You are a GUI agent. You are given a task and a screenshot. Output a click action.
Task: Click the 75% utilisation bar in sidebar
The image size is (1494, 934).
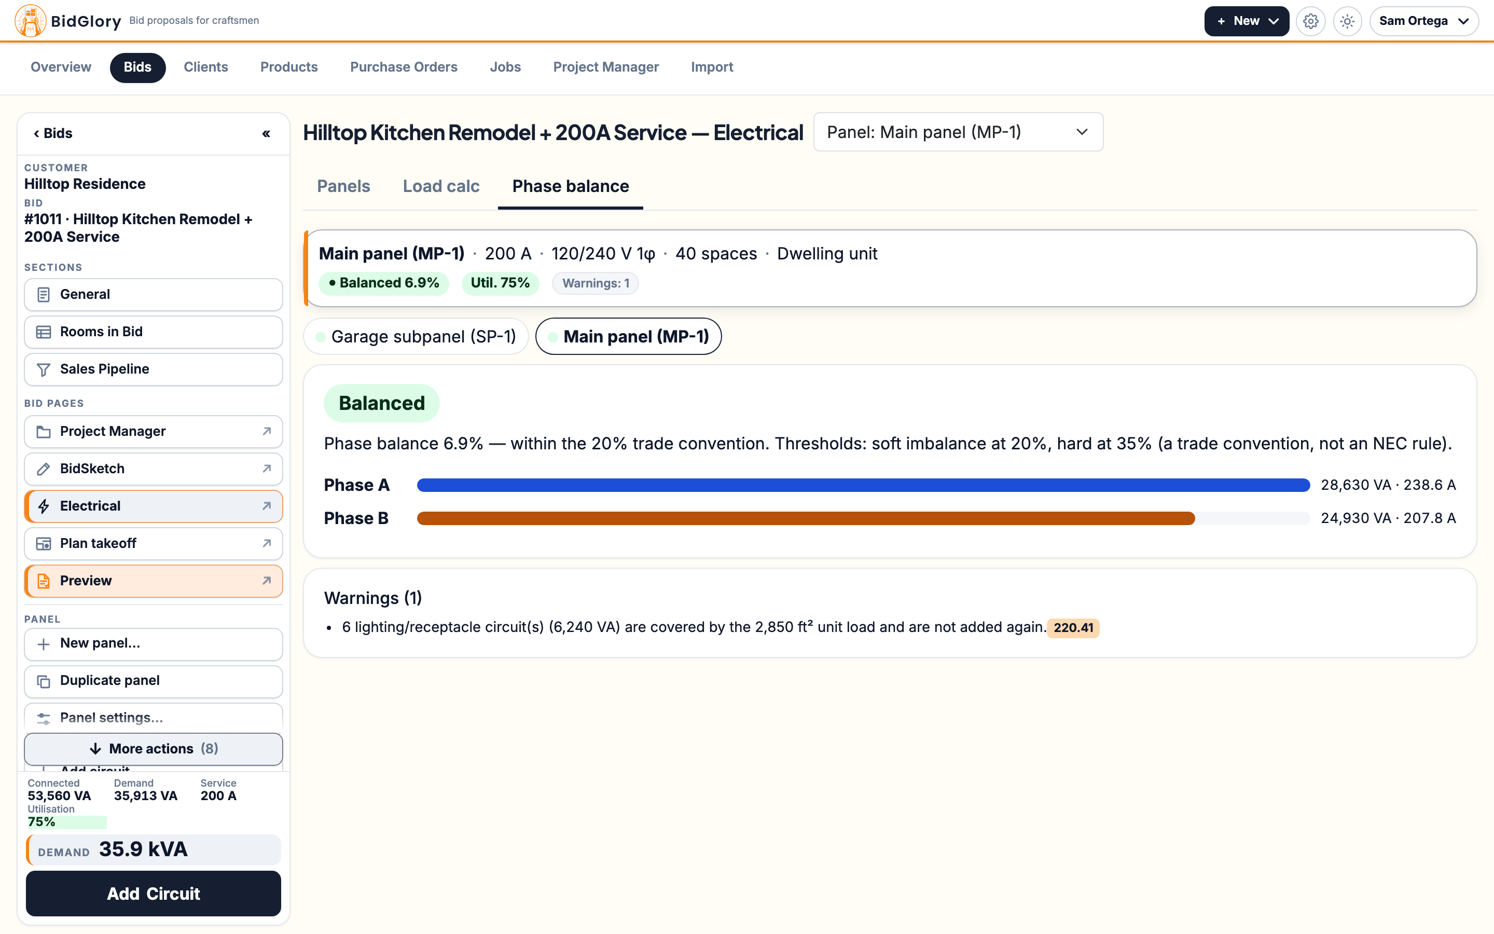click(x=67, y=822)
